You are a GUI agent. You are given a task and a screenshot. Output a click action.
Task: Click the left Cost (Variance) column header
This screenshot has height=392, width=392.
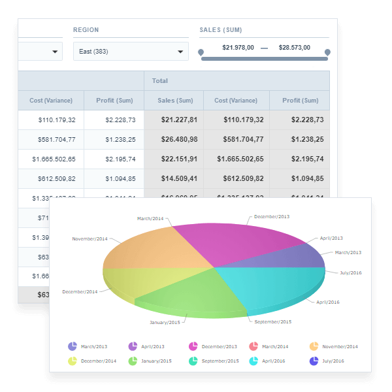point(51,100)
